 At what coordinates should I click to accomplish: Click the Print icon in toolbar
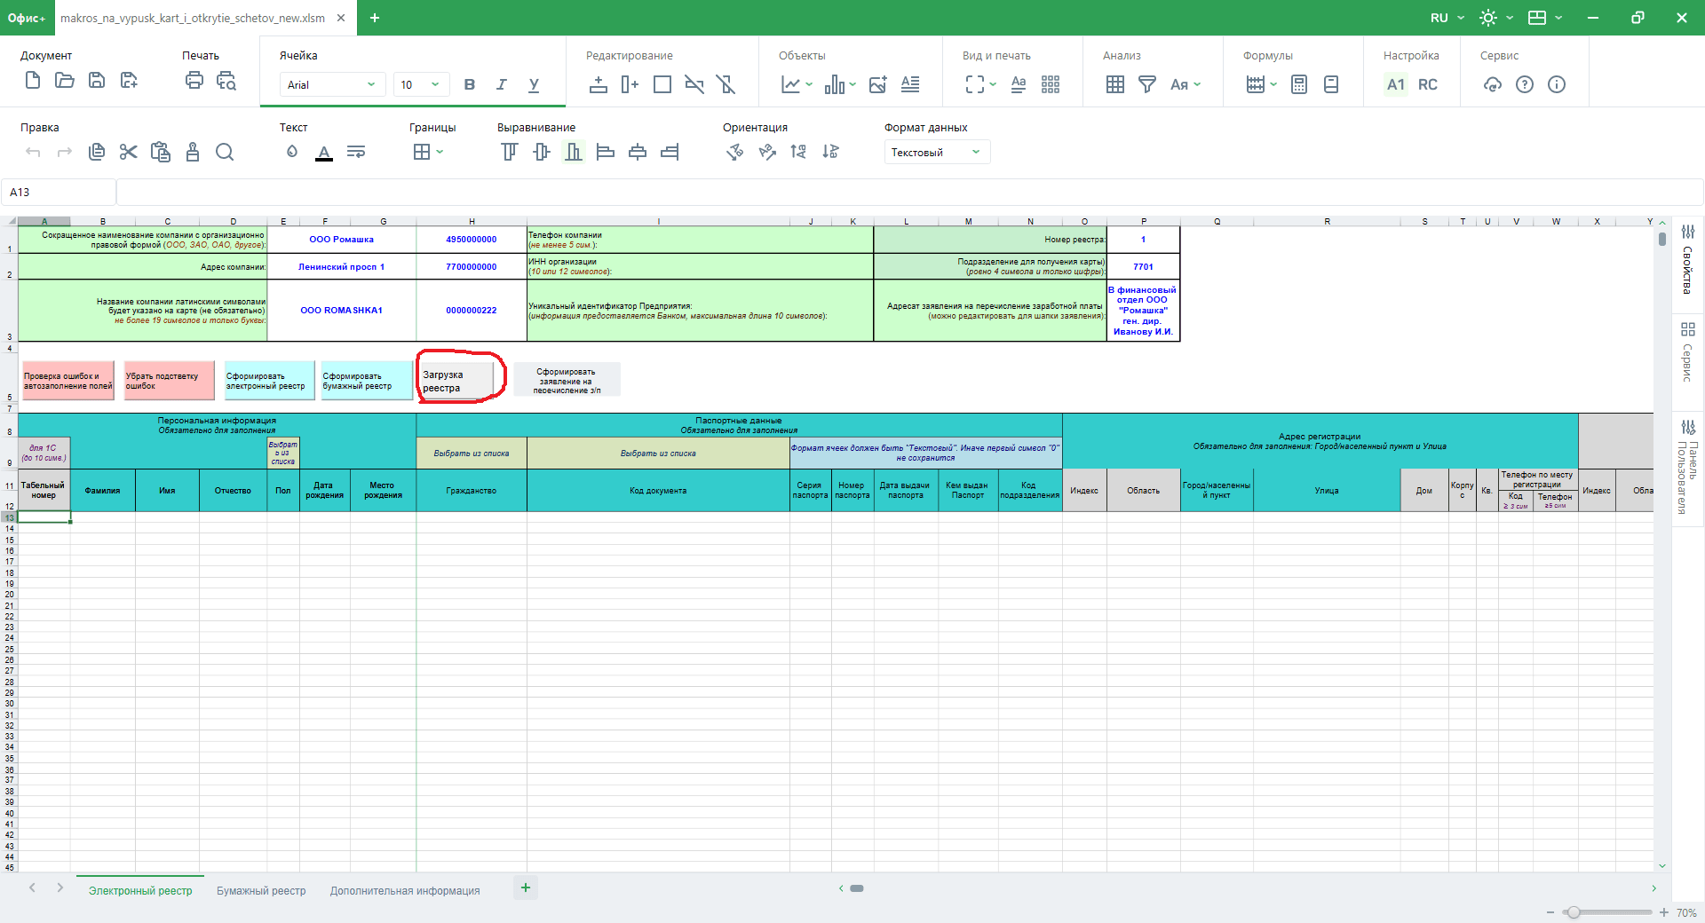click(x=194, y=81)
